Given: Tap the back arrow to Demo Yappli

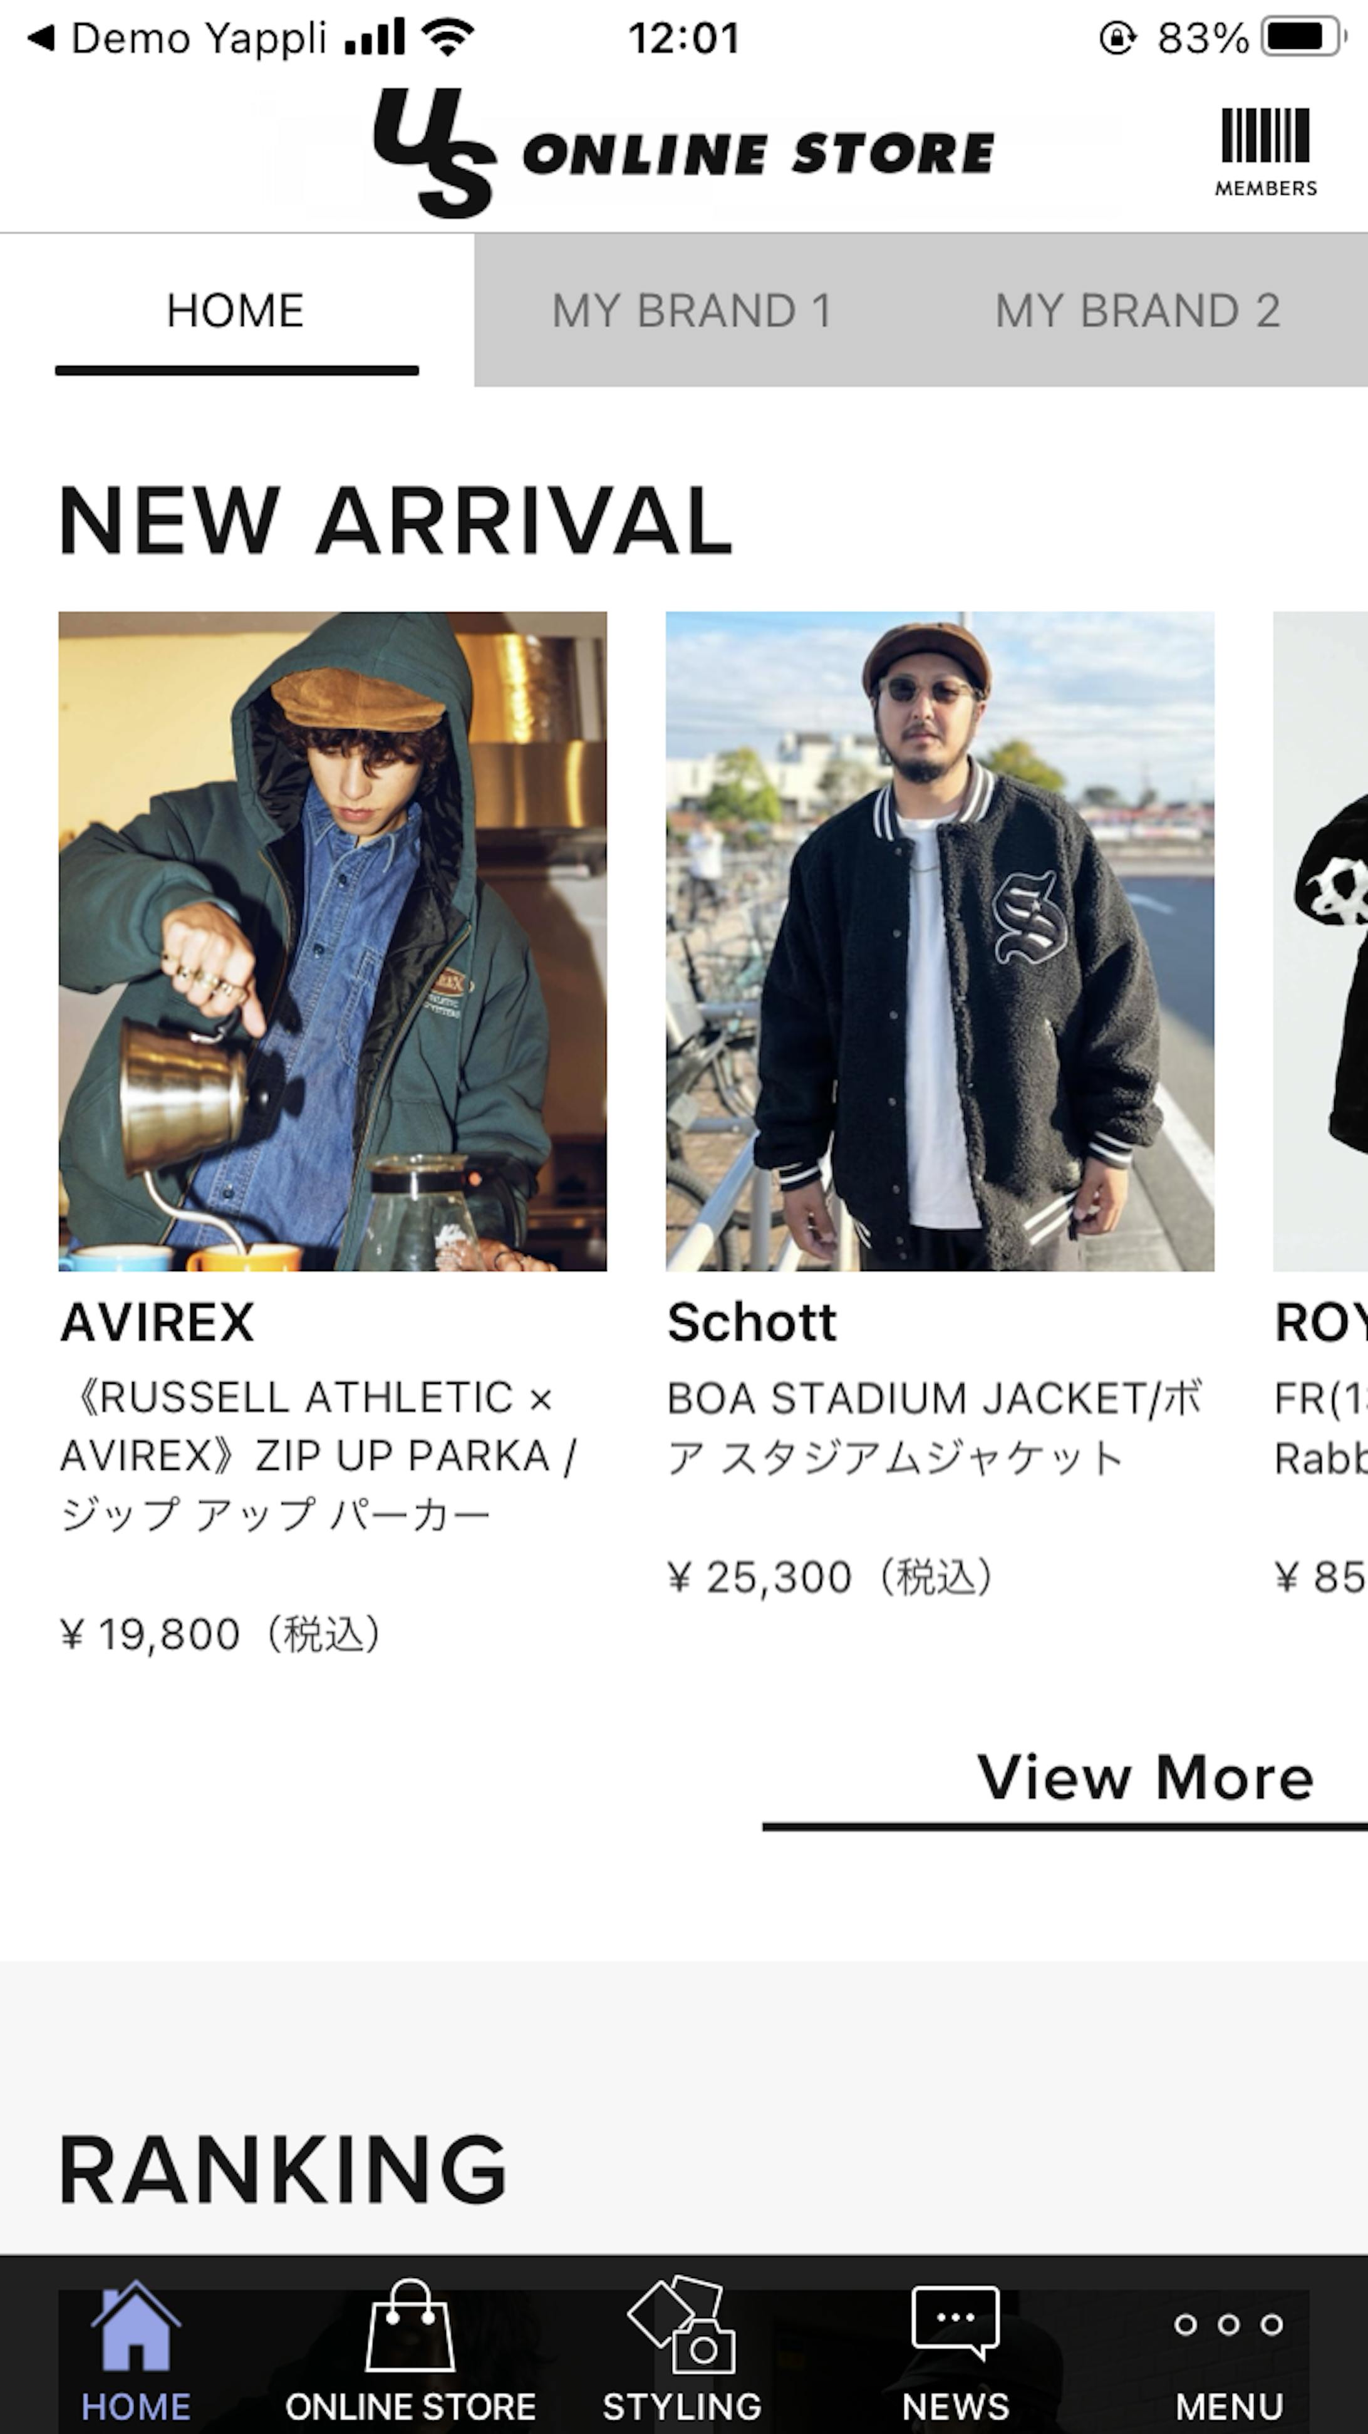Looking at the screenshot, I should (x=39, y=39).
